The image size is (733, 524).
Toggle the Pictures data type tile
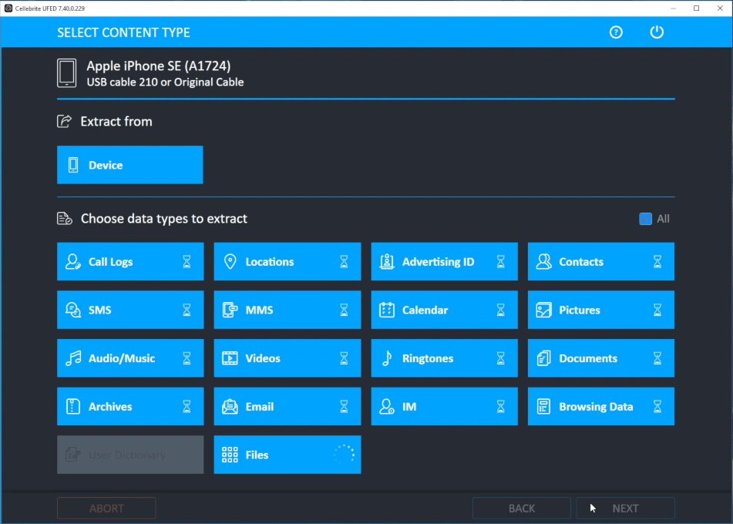tap(600, 310)
